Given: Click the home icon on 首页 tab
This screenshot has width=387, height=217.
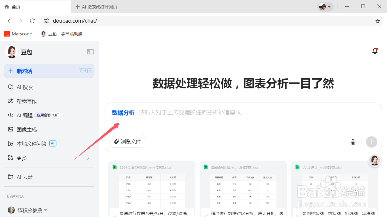Looking at the screenshot, I should [x=7, y=7].
